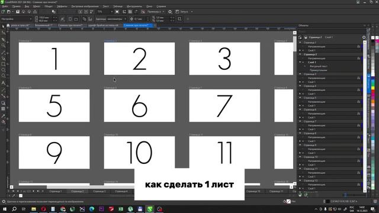Collapse Страница 1 in Objects tree
Image resolution: width=379 pixels, height=213 pixels.
pyautogui.click(x=300, y=43)
